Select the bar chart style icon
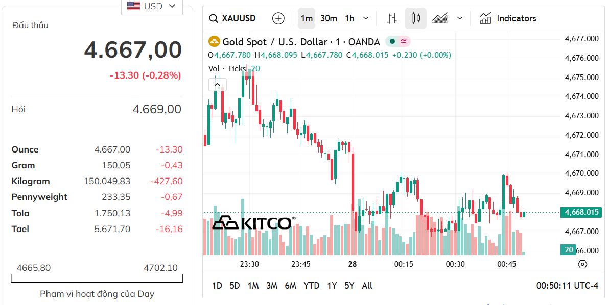Image resolution: width=609 pixels, height=305 pixels. tap(391, 18)
